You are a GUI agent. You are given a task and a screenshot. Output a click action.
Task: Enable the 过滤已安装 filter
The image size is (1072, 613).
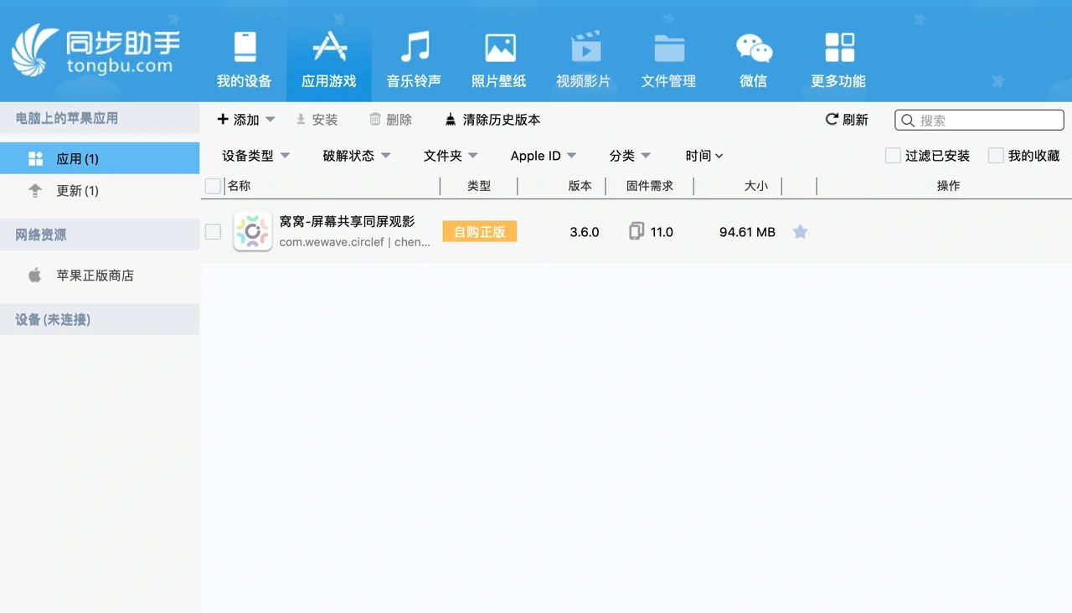point(892,155)
